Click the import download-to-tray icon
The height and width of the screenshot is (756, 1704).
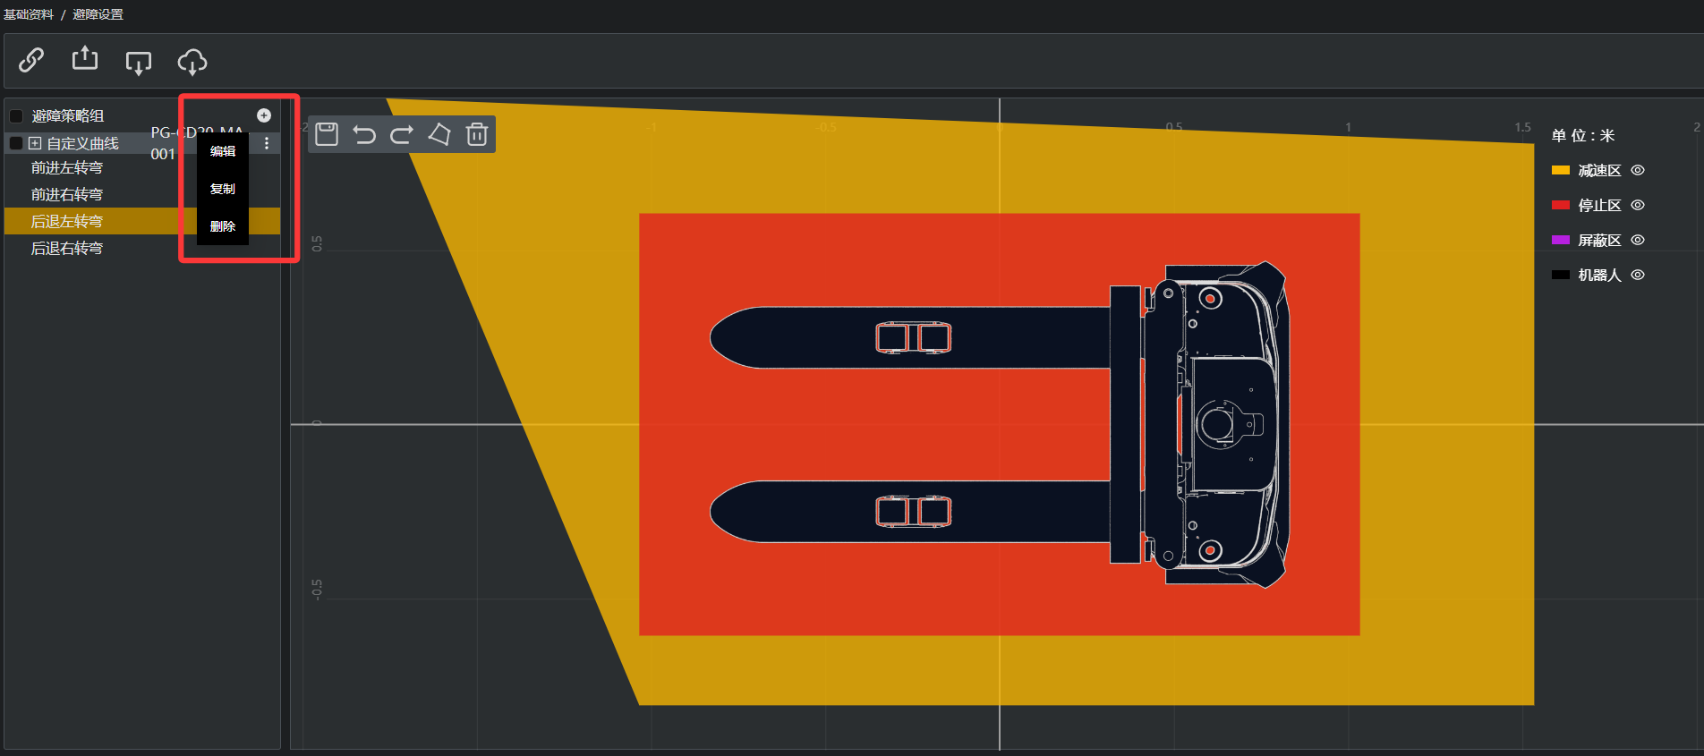tap(139, 62)
